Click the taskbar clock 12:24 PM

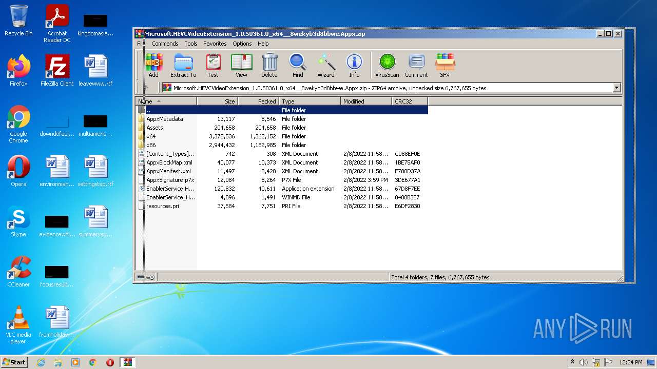pos(630,362)
